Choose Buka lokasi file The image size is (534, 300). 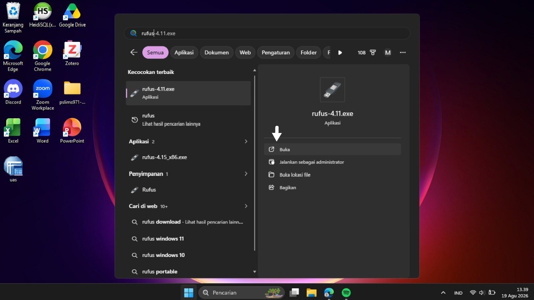(332, 175)
